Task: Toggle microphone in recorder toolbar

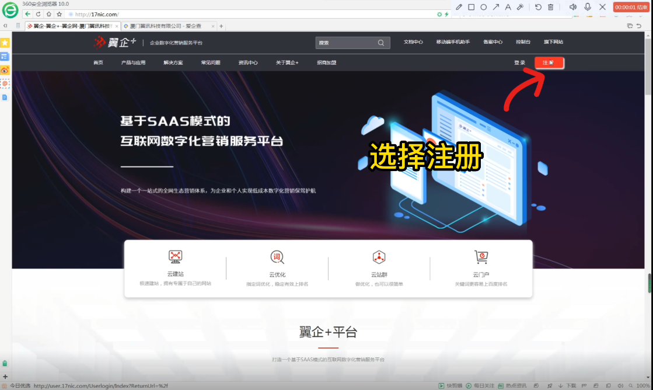Action: 588,6
